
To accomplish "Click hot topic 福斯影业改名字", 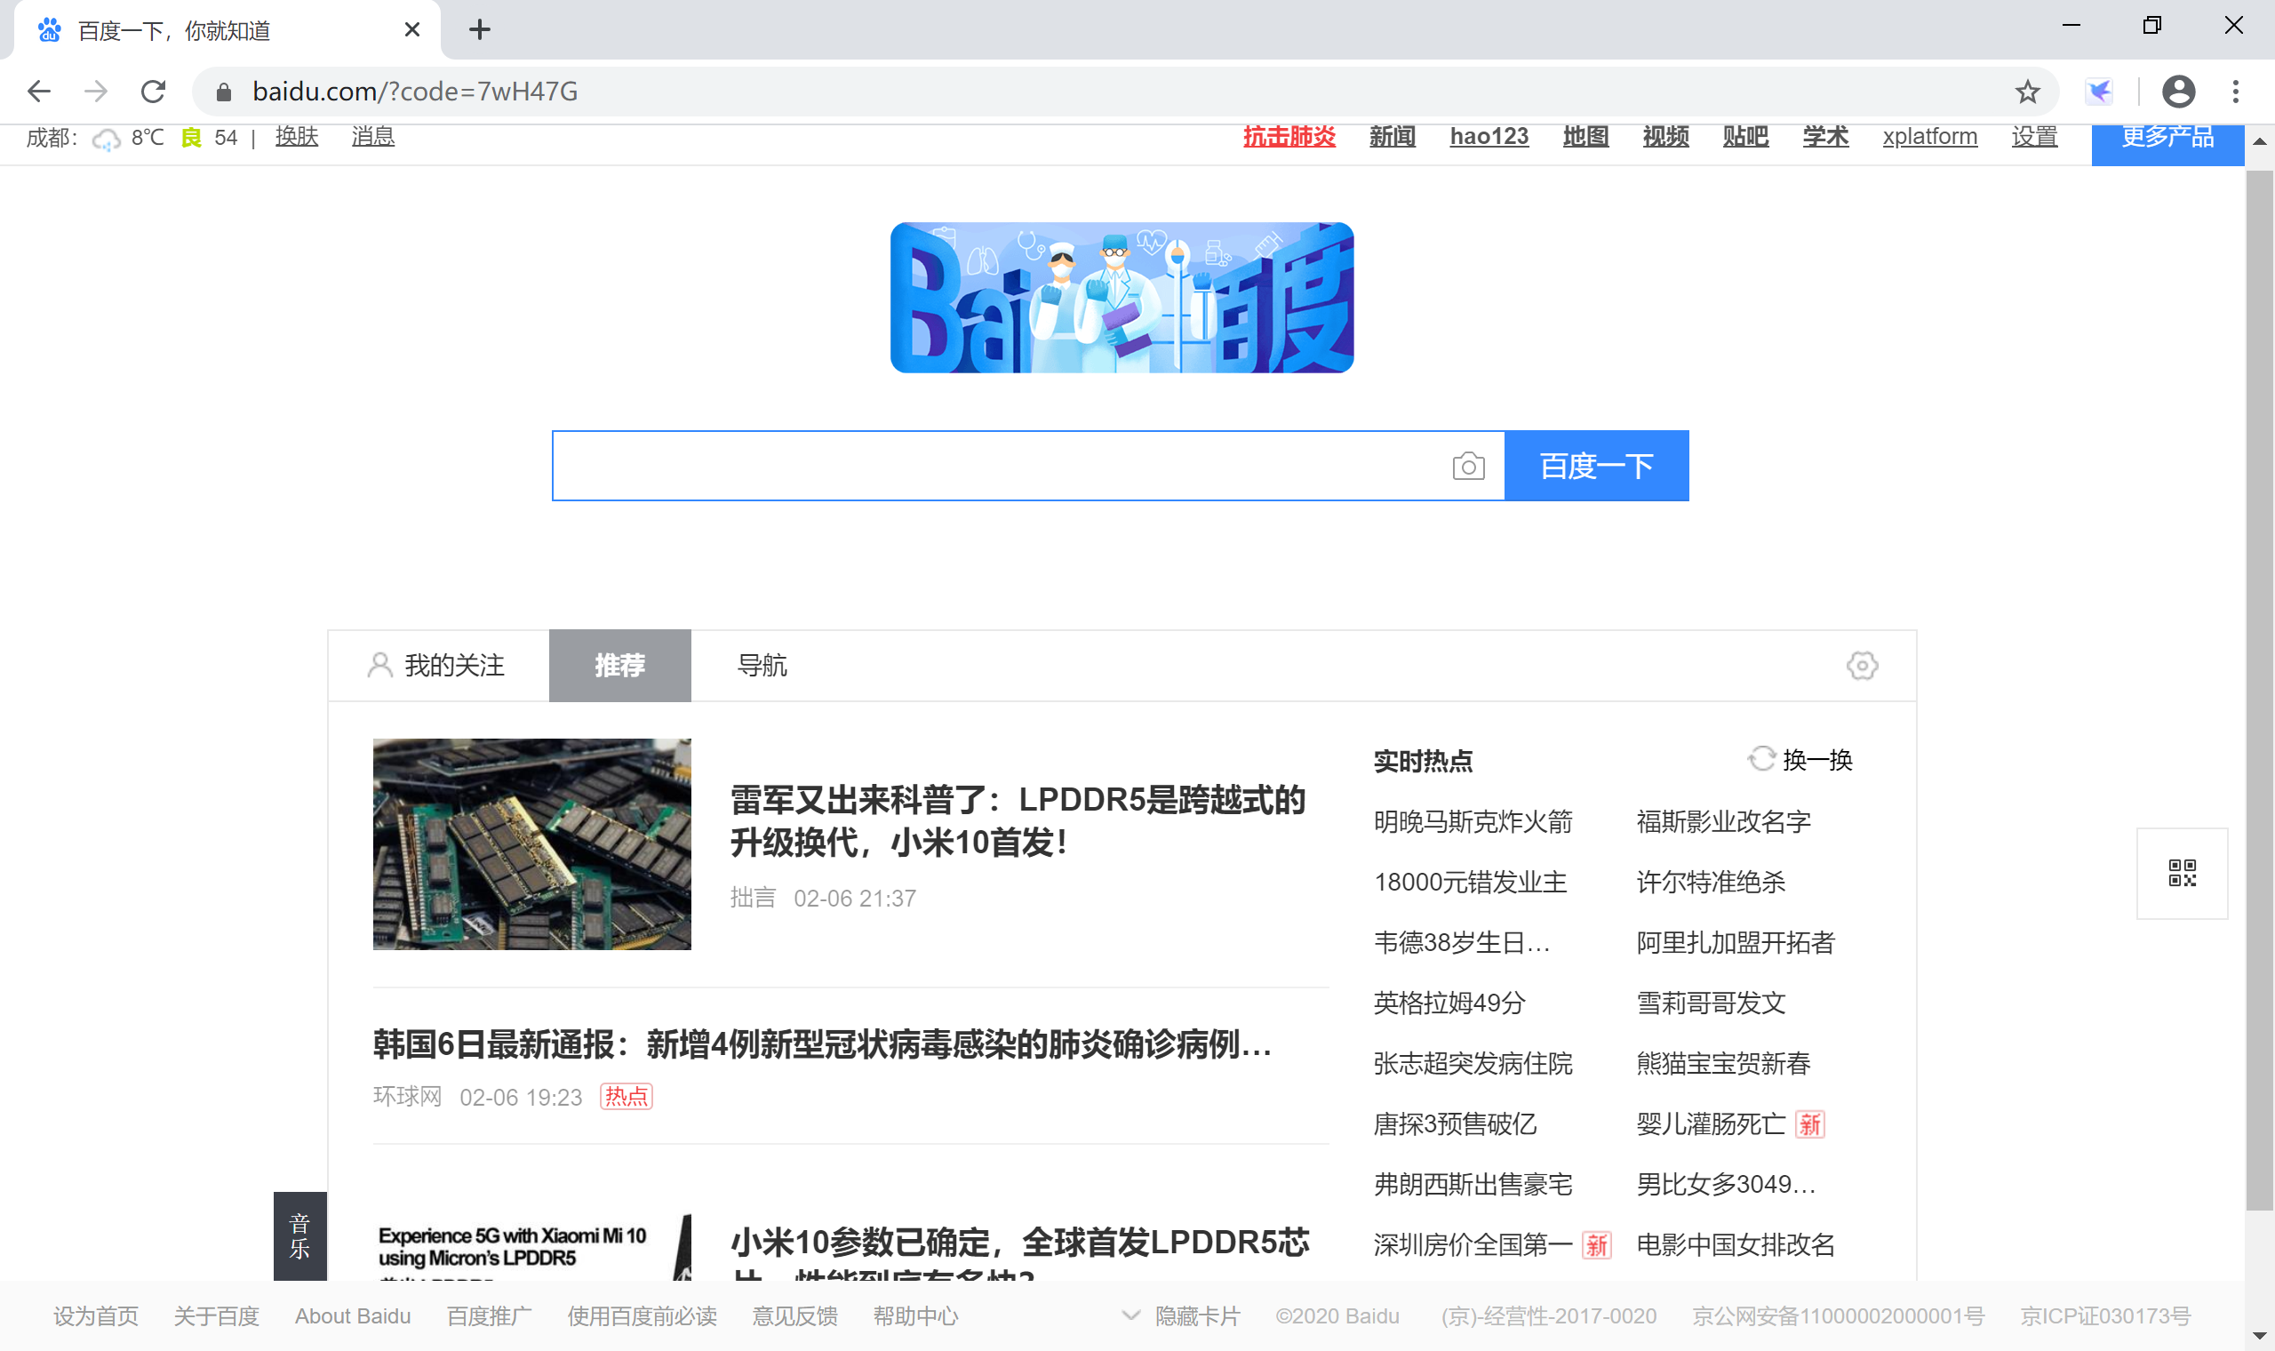I will 1722,821.
